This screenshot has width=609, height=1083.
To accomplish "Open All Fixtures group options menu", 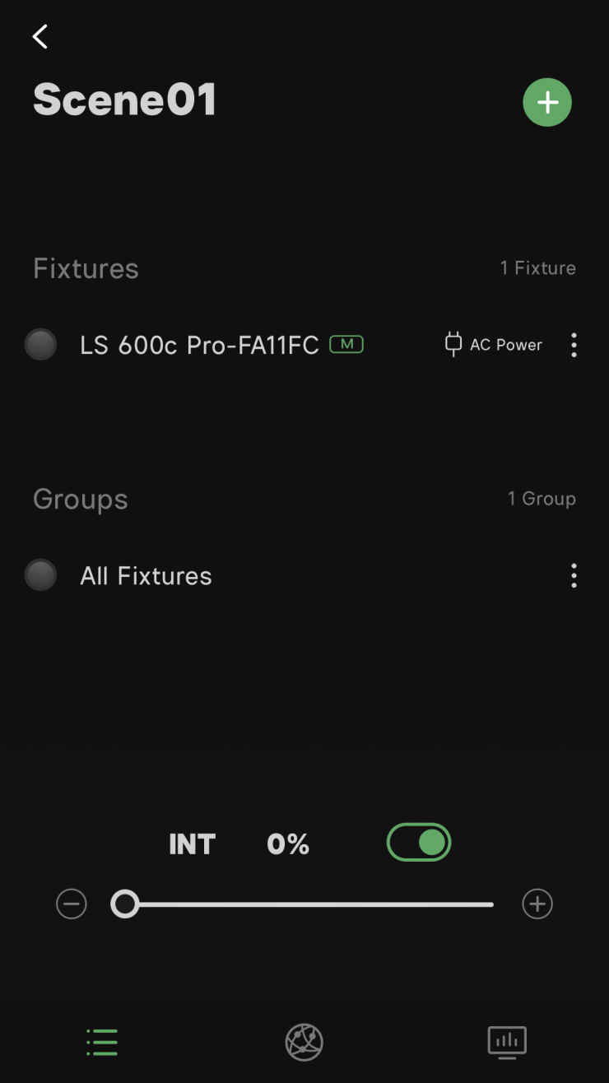I will (x=574, y=575).
